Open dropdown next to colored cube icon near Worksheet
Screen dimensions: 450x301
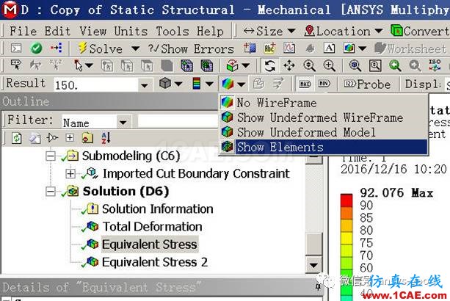click(362, 48)
